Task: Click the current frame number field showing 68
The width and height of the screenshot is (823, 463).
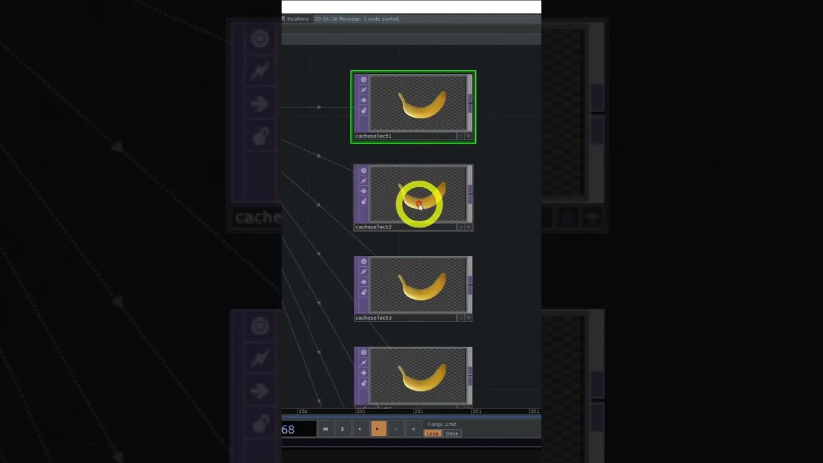Action: tap(298, 429)
